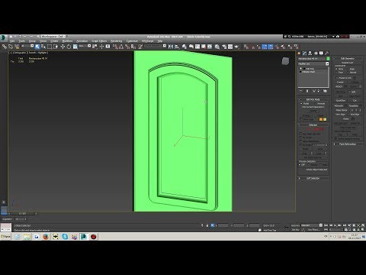Pick the Select and Move tool

pos(63,47)
